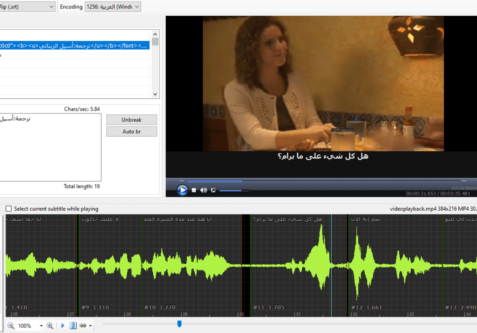
Task: Click the down arrow of subtitle list scrollbar
Action: pos(155,94)
